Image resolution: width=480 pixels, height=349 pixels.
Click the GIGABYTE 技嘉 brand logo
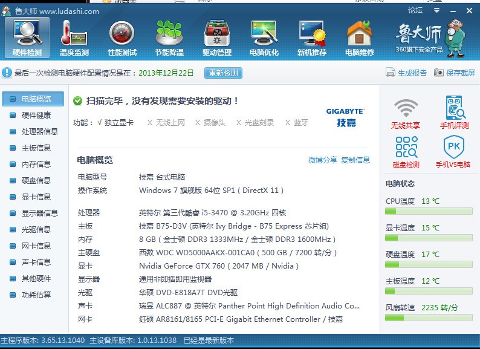pyautogui.click(x=345, y=117)
